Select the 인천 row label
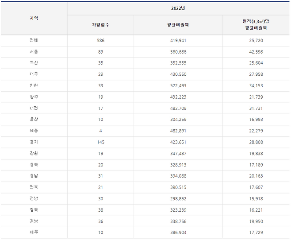 34,85
